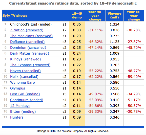
Task: Click the -46.32% demo change value
Action: (95, 42)
